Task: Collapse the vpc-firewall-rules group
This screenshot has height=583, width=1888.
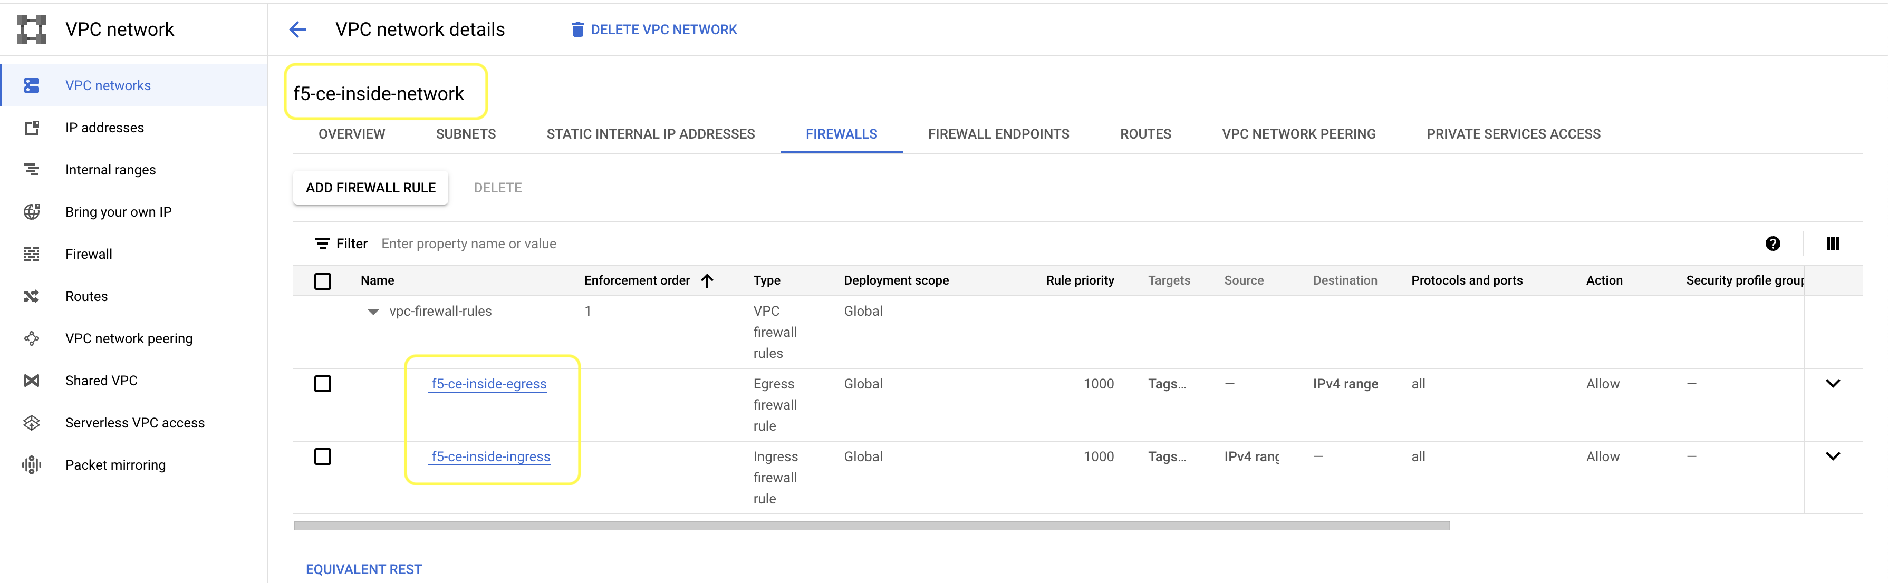Action: pyautogui.click(x=373, y=312)
